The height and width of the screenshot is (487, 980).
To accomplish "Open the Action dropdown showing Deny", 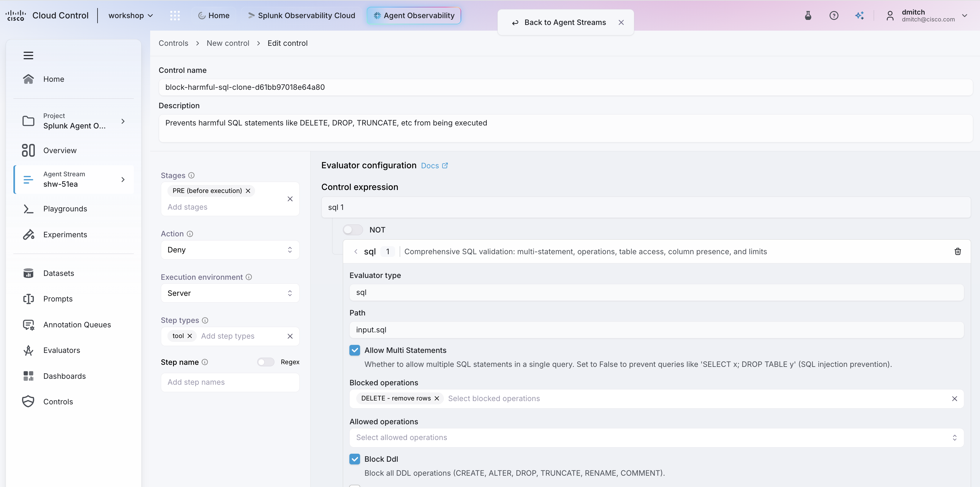I will (230, 250).
